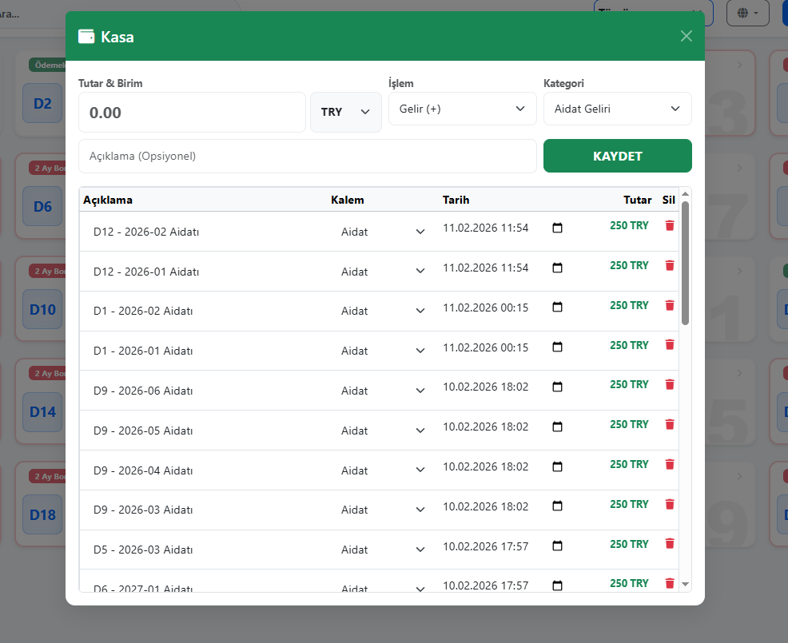The width and height of the screenshot is (788, 643).
Task: Click trash icon for D1 - 2026-01 Aidatı
Action: pos(670,345)
